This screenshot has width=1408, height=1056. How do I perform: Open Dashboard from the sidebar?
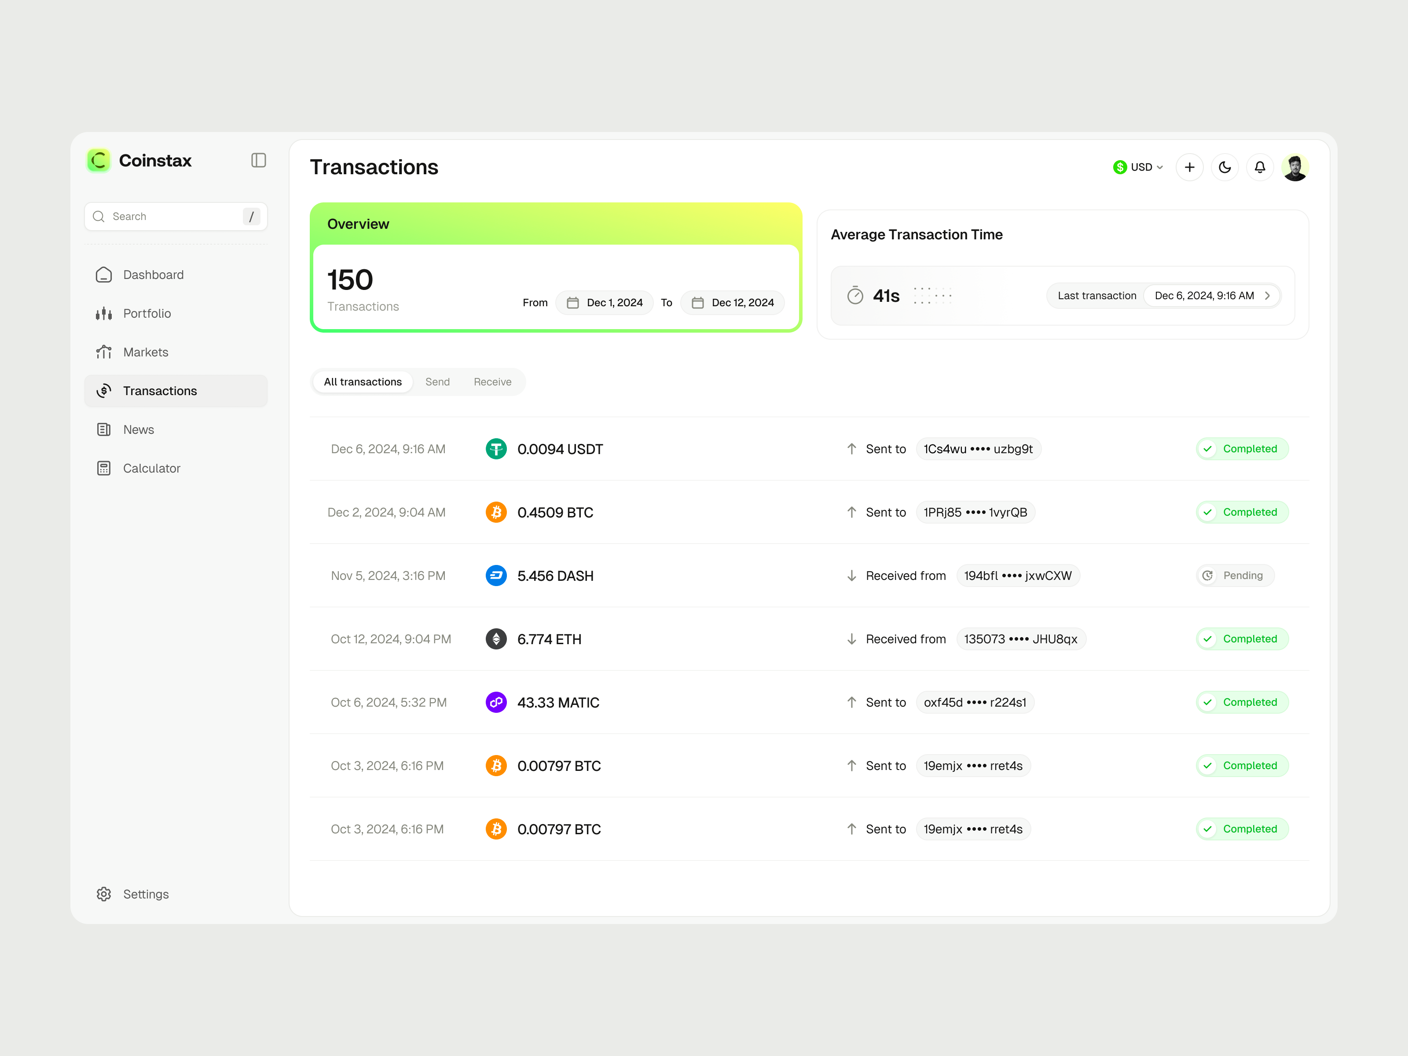coord(153,275)
